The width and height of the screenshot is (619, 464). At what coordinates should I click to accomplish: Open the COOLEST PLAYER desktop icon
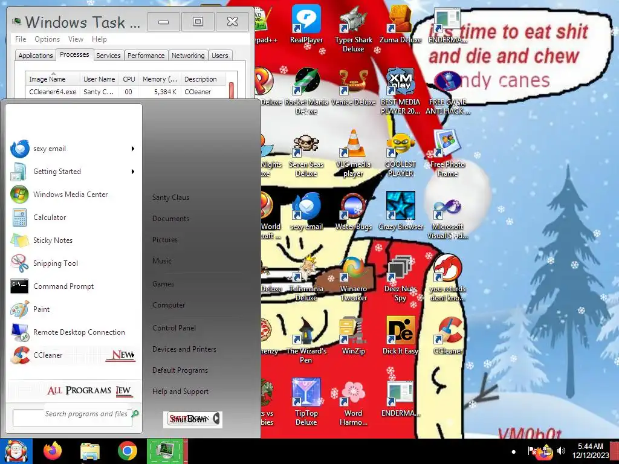400,154
